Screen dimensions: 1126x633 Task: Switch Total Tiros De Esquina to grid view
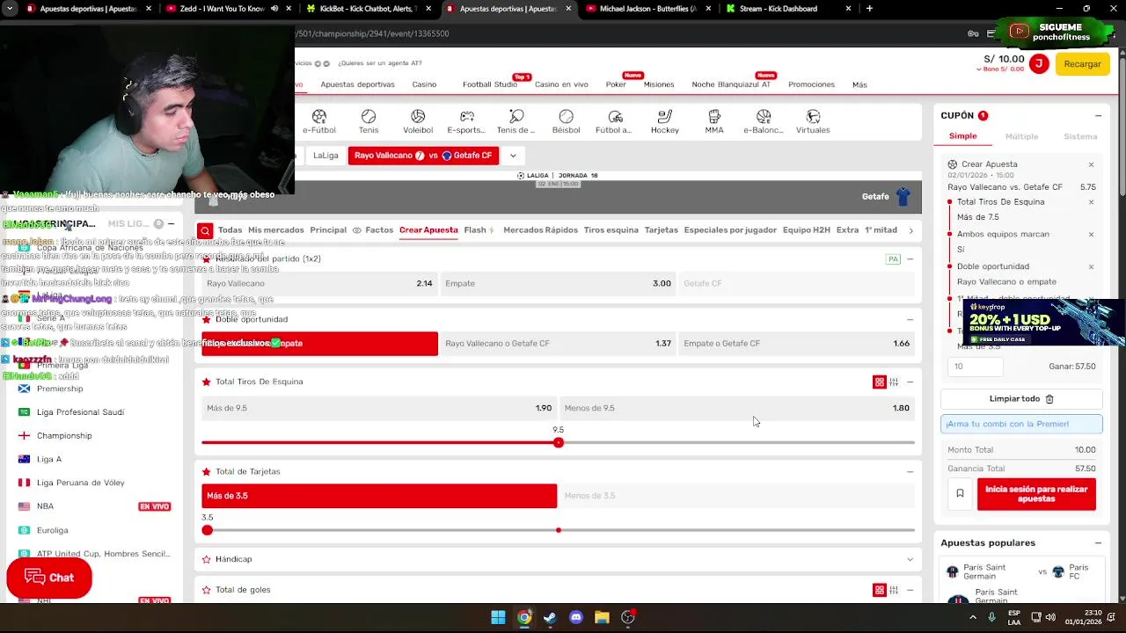point(879,382)
